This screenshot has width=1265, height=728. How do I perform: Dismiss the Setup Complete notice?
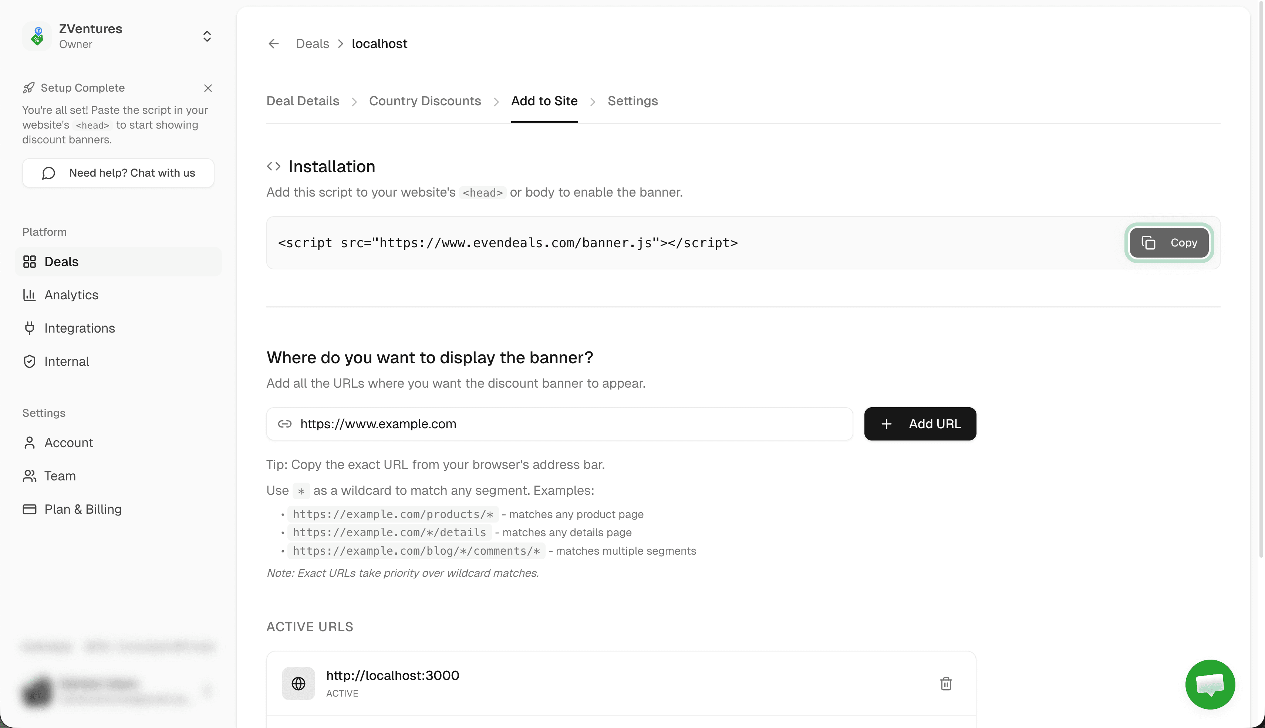pyautogui.click(x=208, y=88)
